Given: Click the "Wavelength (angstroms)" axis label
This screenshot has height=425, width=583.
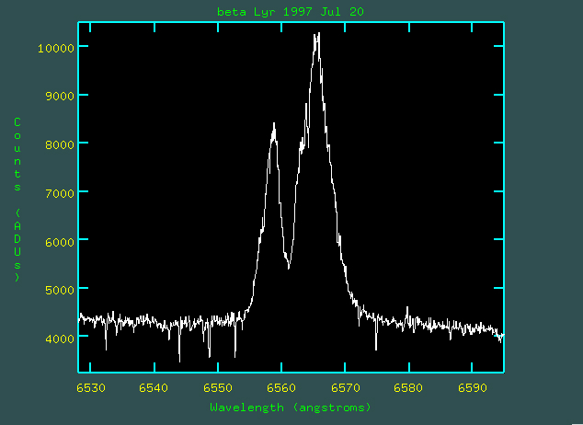Looking at the screenshot, I should coord(291,408).
